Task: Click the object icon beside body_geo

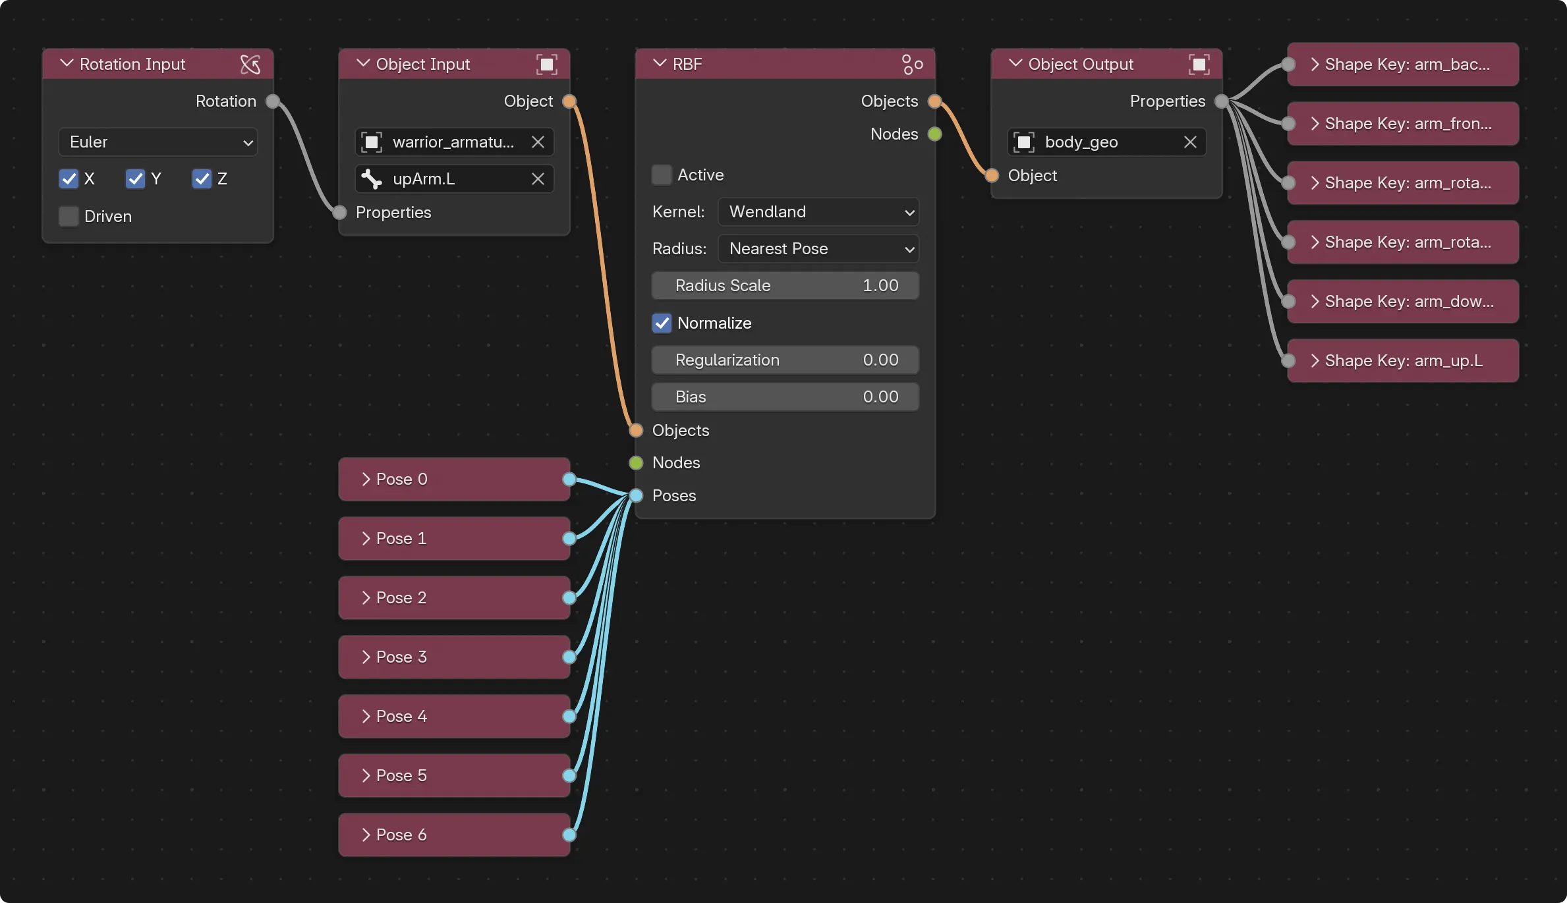Action: 1024,142
